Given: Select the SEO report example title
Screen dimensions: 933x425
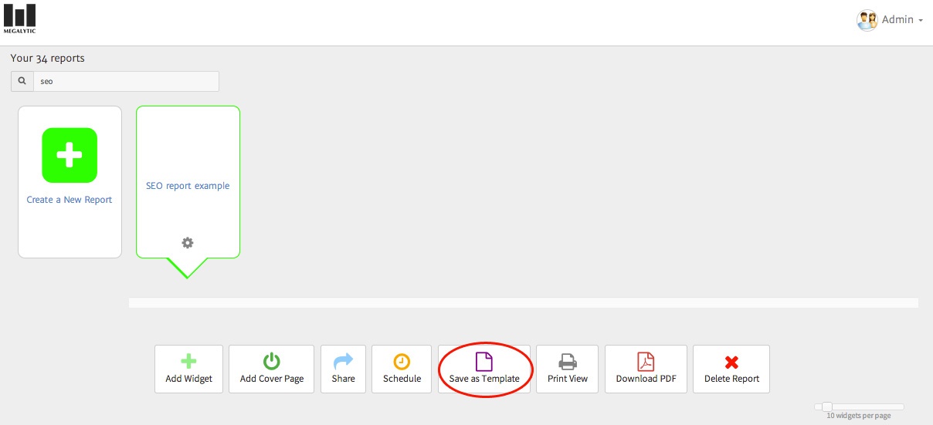Looking at the screenshot, I should [188, 186].
